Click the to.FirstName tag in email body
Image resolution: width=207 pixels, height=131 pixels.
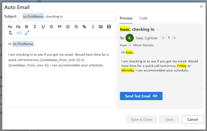click(x=23, y=44)
